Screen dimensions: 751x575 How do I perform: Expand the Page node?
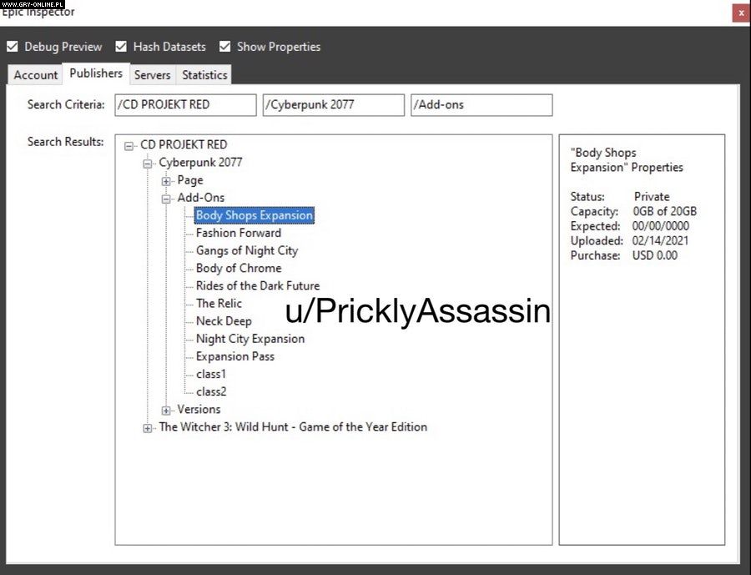click(167, 181)
